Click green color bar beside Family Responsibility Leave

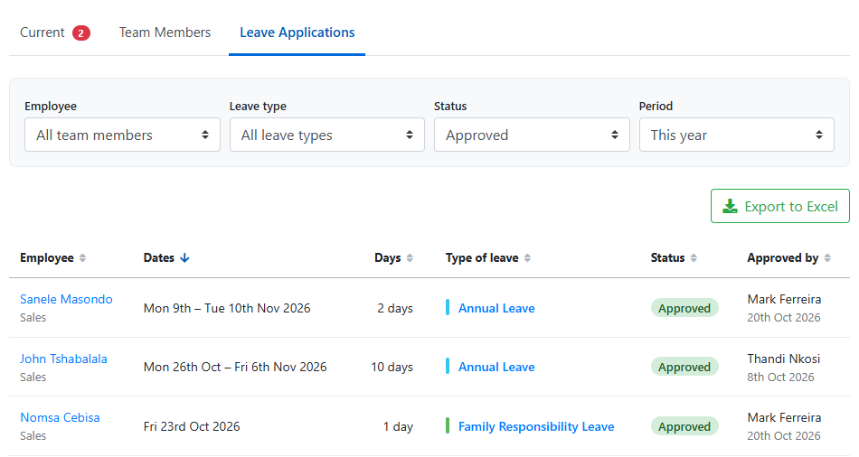(448, 425)
